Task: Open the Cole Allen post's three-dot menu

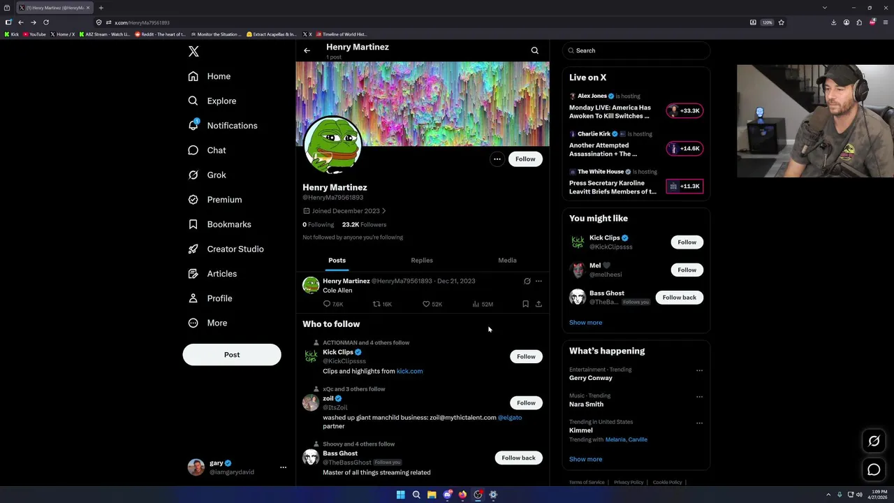Action: 538,281
